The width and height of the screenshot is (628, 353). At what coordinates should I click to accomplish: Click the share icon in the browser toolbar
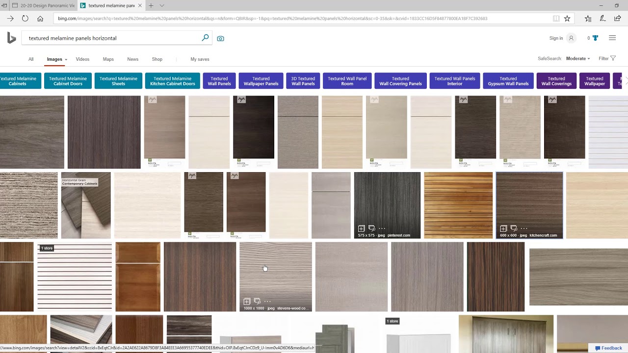click(618, 19)
